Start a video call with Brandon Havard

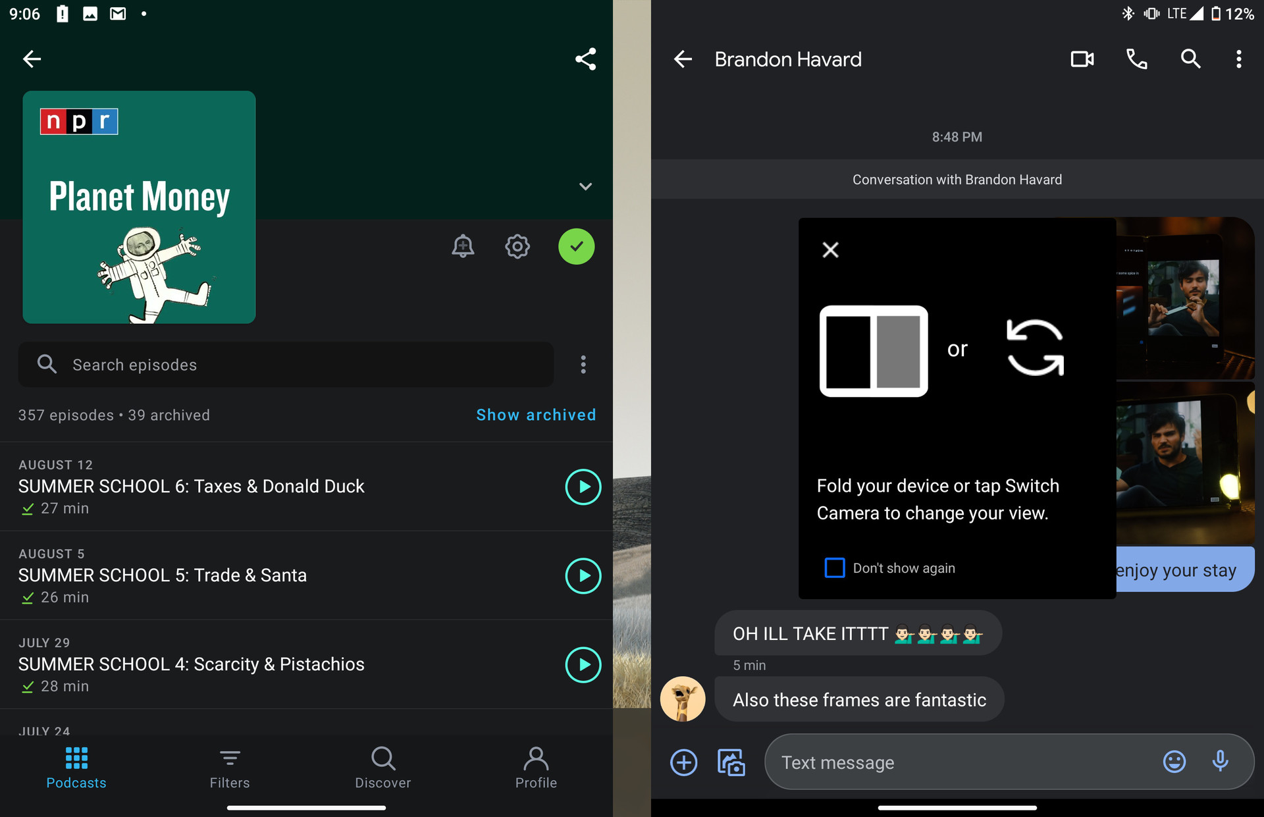coord(1082,59)
